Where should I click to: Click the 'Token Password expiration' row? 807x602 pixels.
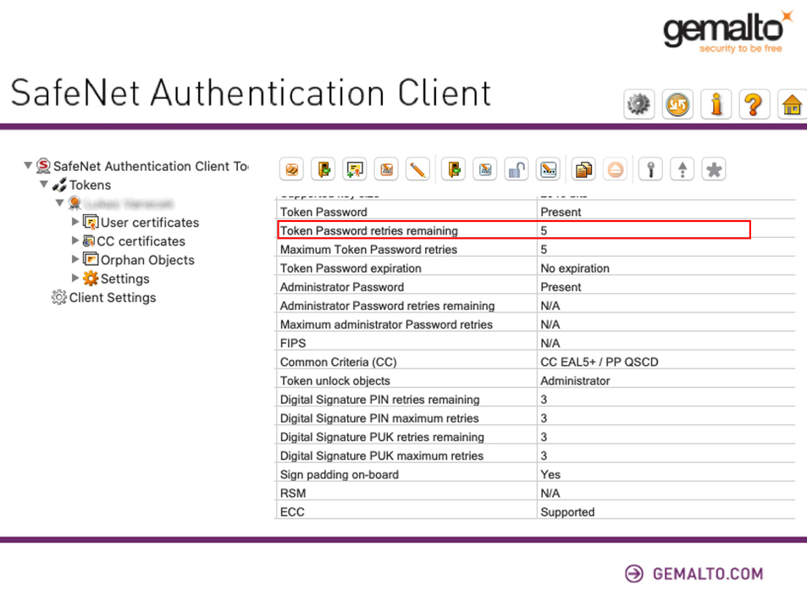coord(535,268)
